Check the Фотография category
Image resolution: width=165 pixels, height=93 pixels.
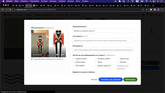(74, 65)
